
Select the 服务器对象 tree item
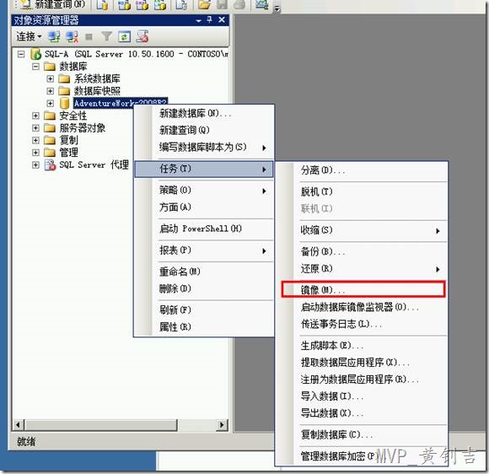(x=82, y=127)
